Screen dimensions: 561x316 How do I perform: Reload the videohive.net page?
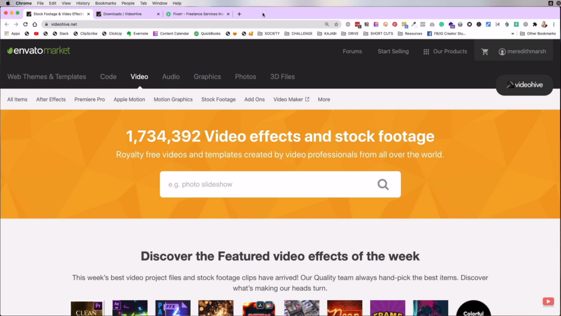25,24
